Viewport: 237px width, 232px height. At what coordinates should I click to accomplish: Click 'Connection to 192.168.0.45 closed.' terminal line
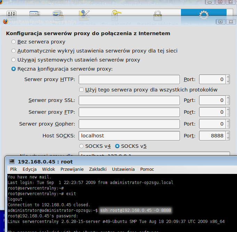(49, 205)
